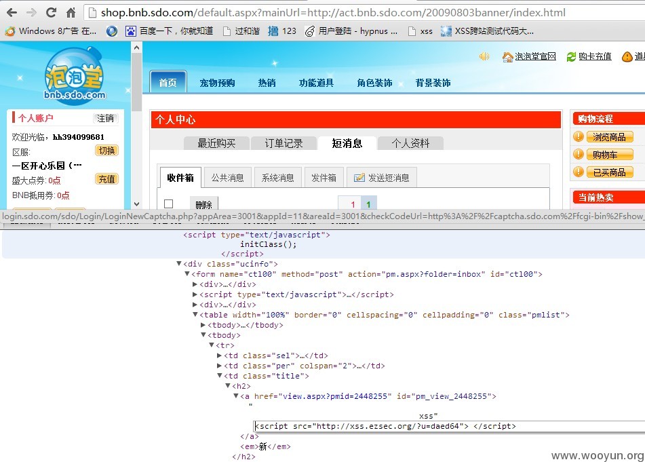Go to browser home icon
The height and width of the screenshot is (462, 645).
point(71,12)
